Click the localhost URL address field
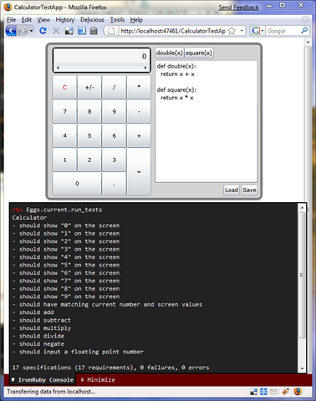 pyautogui.click(x=173, y=31)
